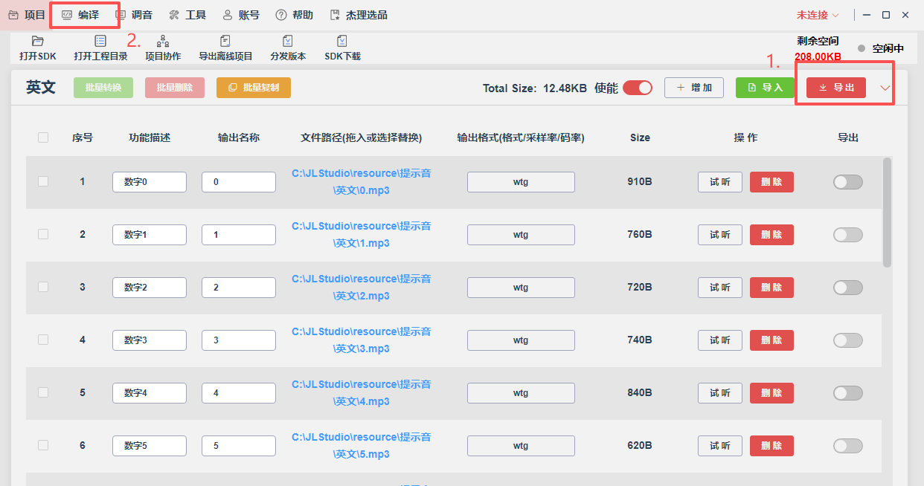Expand the arrow beside 导出 button
Image resolution: width=924 pixels, height=486 pixels.
pos(885,88)
